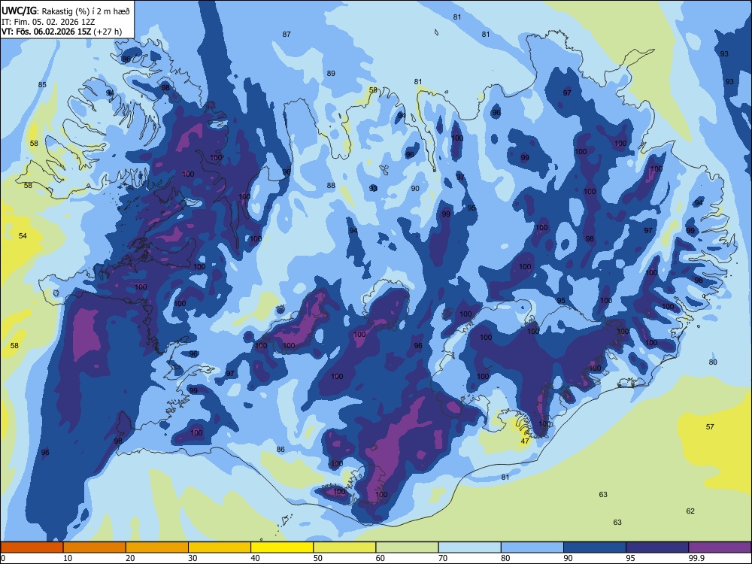
Task: Click the legend tick label 70
Action: 443,558
